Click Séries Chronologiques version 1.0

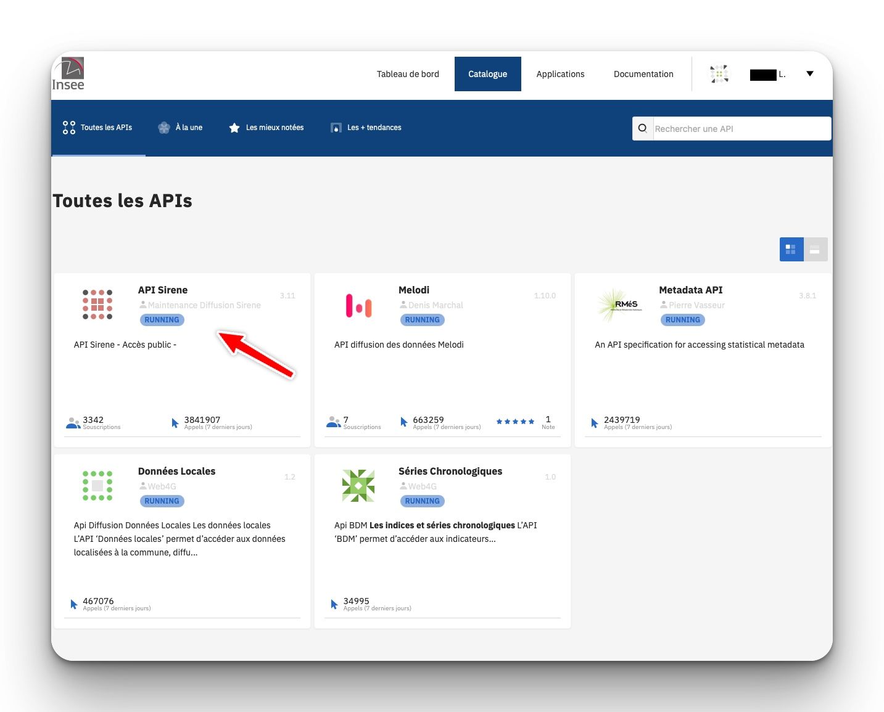pos(550,477)
